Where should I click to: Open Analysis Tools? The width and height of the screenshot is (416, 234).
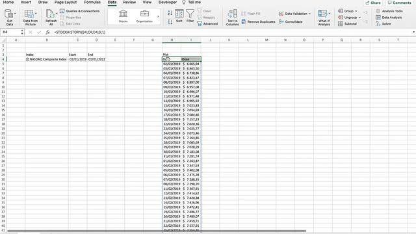tap(389, 11)
